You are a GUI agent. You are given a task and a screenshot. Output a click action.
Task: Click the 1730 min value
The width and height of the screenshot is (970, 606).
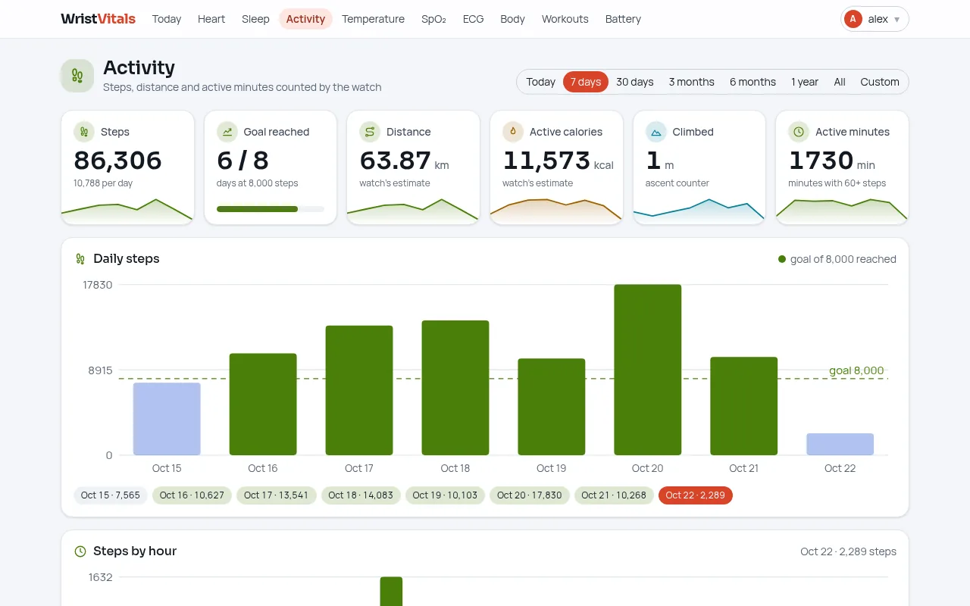click(x=821, y=161)
